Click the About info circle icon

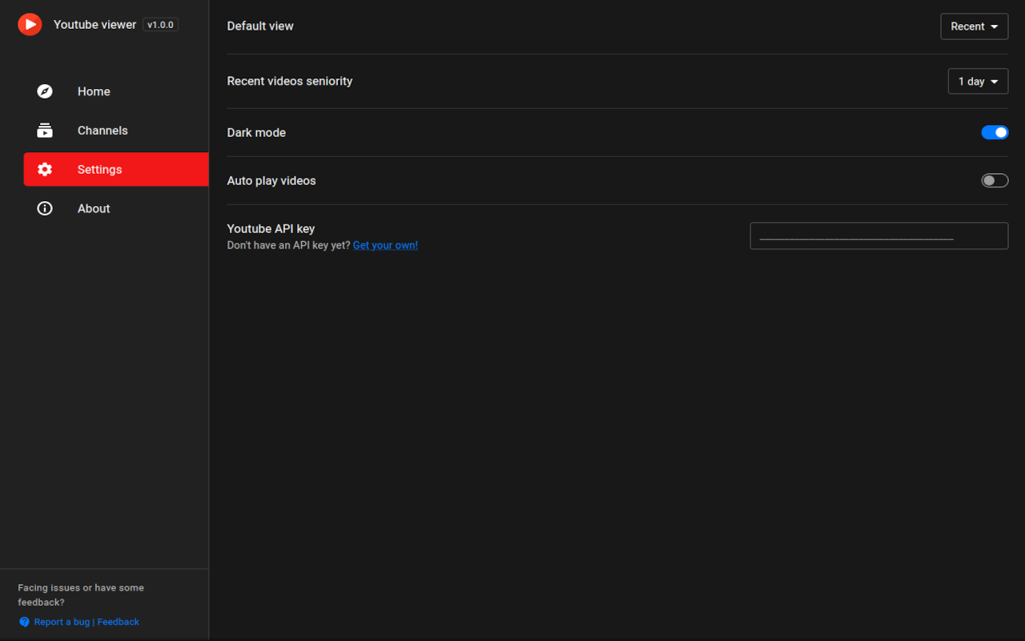point(45,208)
